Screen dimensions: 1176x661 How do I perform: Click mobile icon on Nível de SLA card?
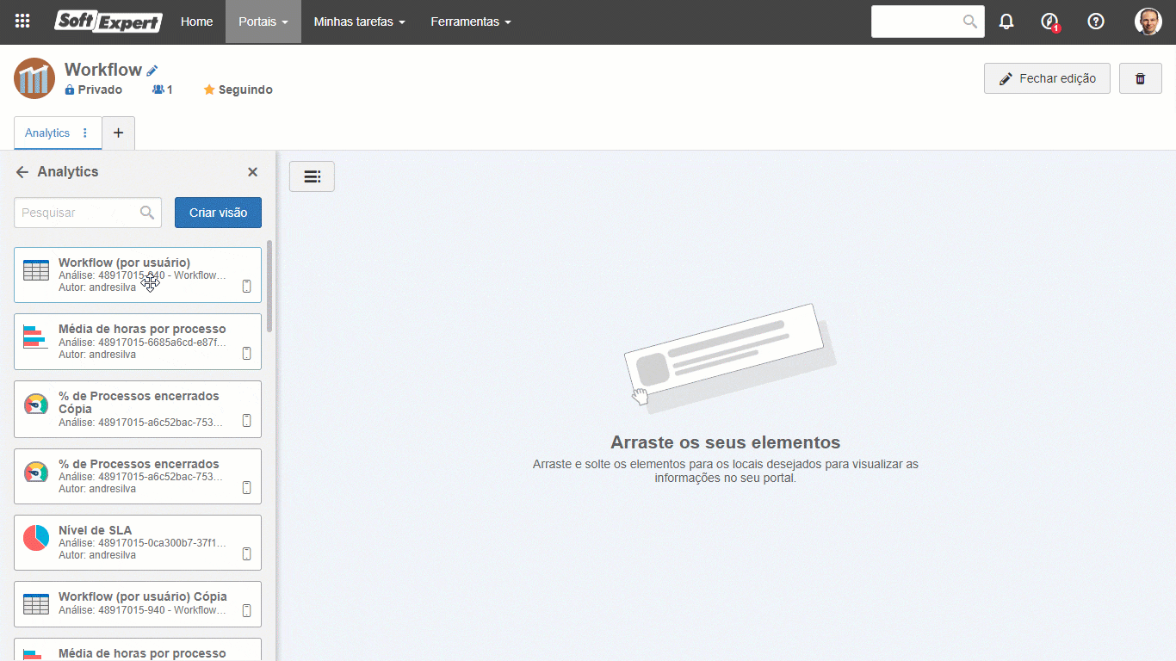pyautogui.click(x=246, y=554)
